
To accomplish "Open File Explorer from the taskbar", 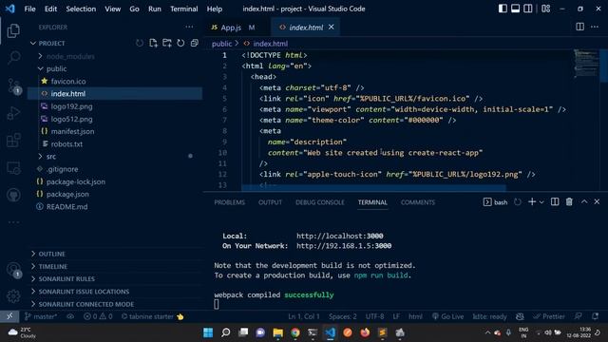I will [278, 332].
